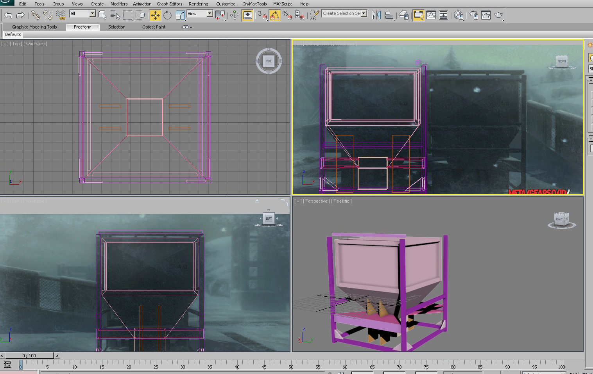The height and width of the screenshot is (374, 593).
Task: Click the 0 / 100 time slider
Action: tap(29, 356)
